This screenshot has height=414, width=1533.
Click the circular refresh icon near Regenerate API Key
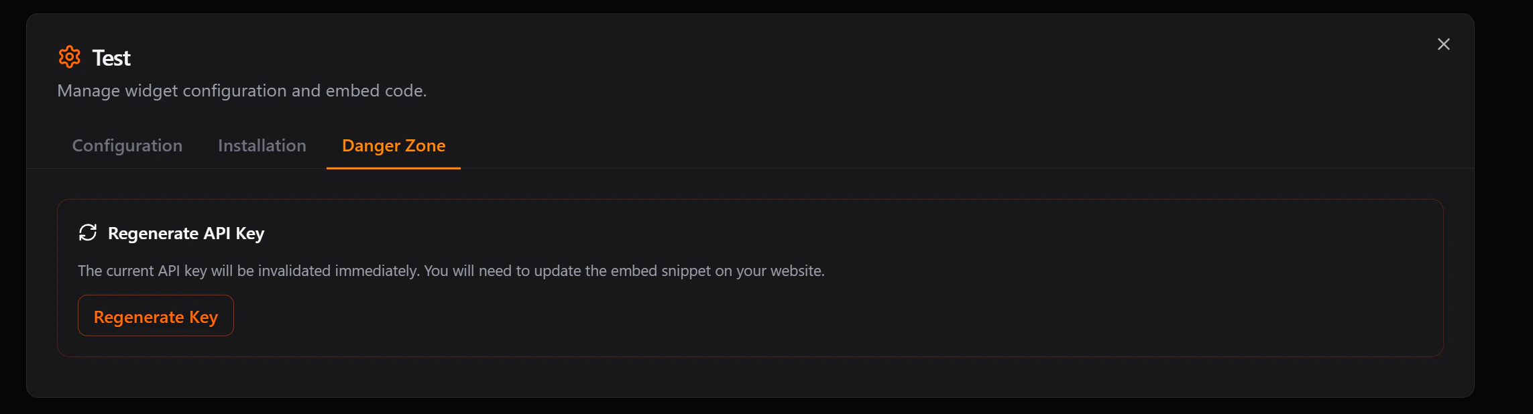(x=88, y=233)
